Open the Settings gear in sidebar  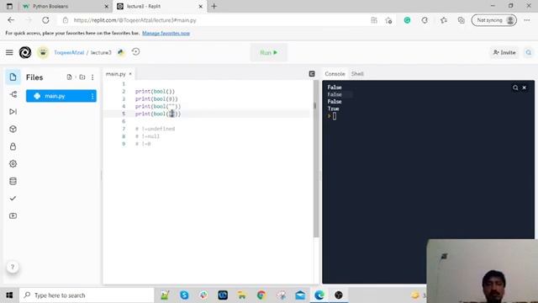click(13, 163)
